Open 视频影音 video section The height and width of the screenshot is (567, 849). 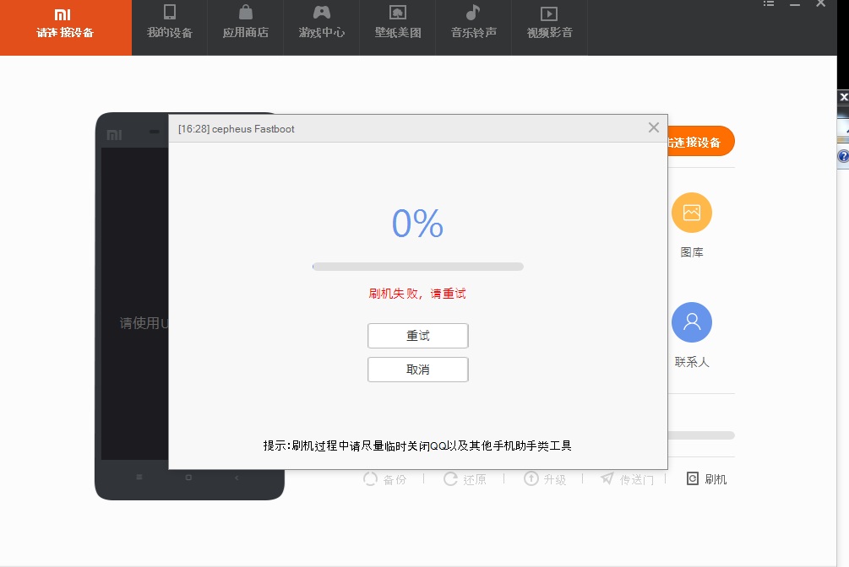pyautogui.click(x=549, y=23)
